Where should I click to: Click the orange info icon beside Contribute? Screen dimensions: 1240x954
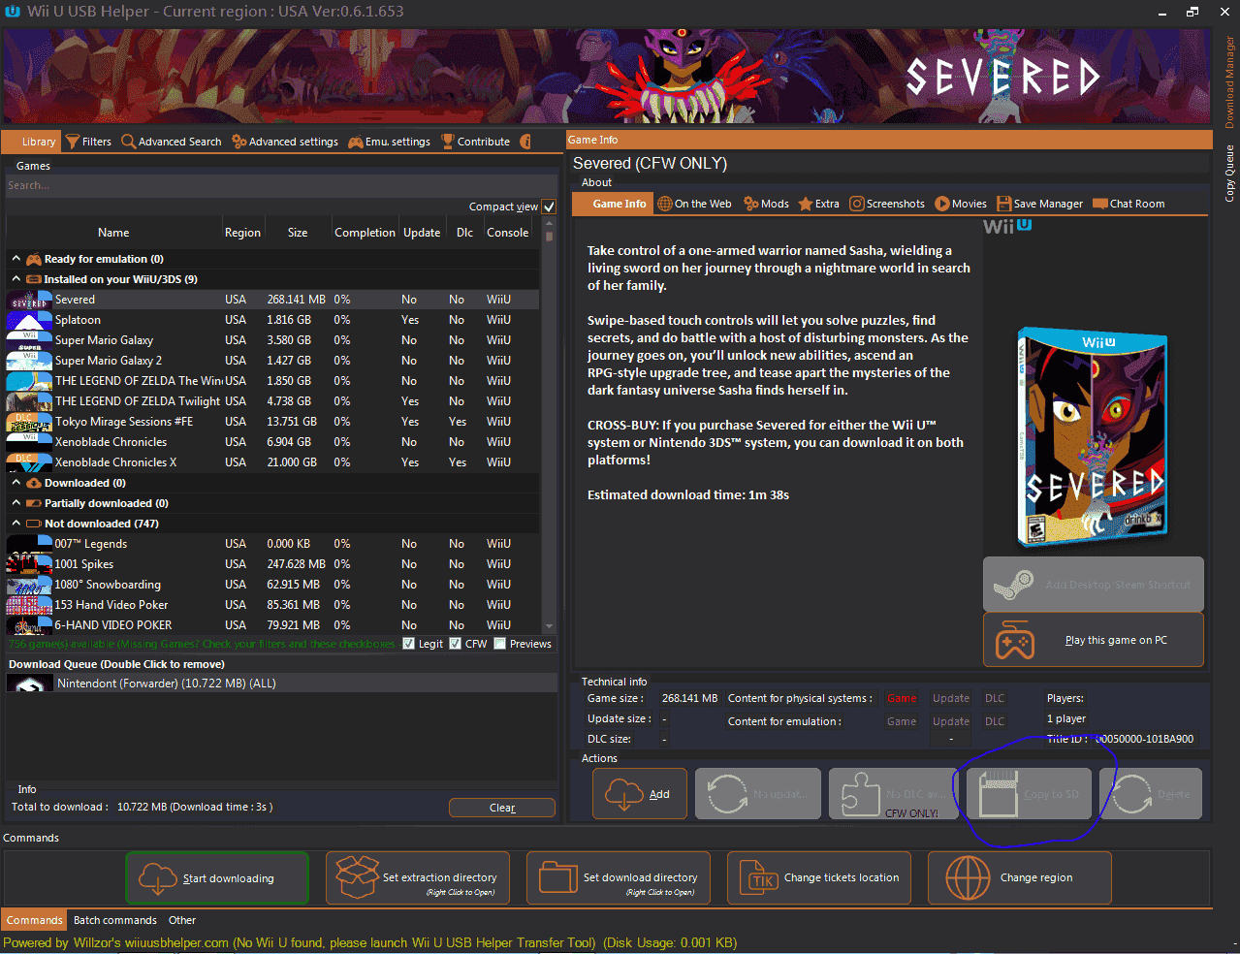point(525,142)
